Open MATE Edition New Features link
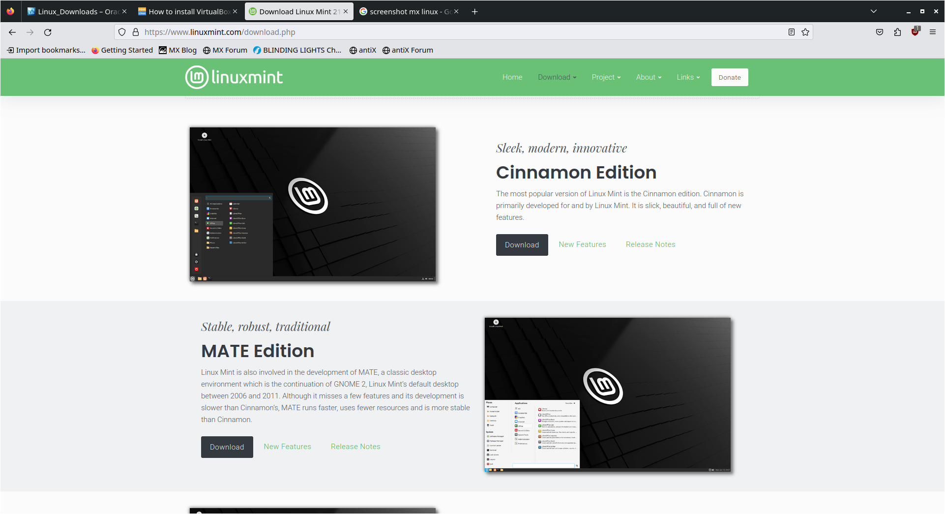This screenshot has width=945, height=514. click(x=287, y=447)
